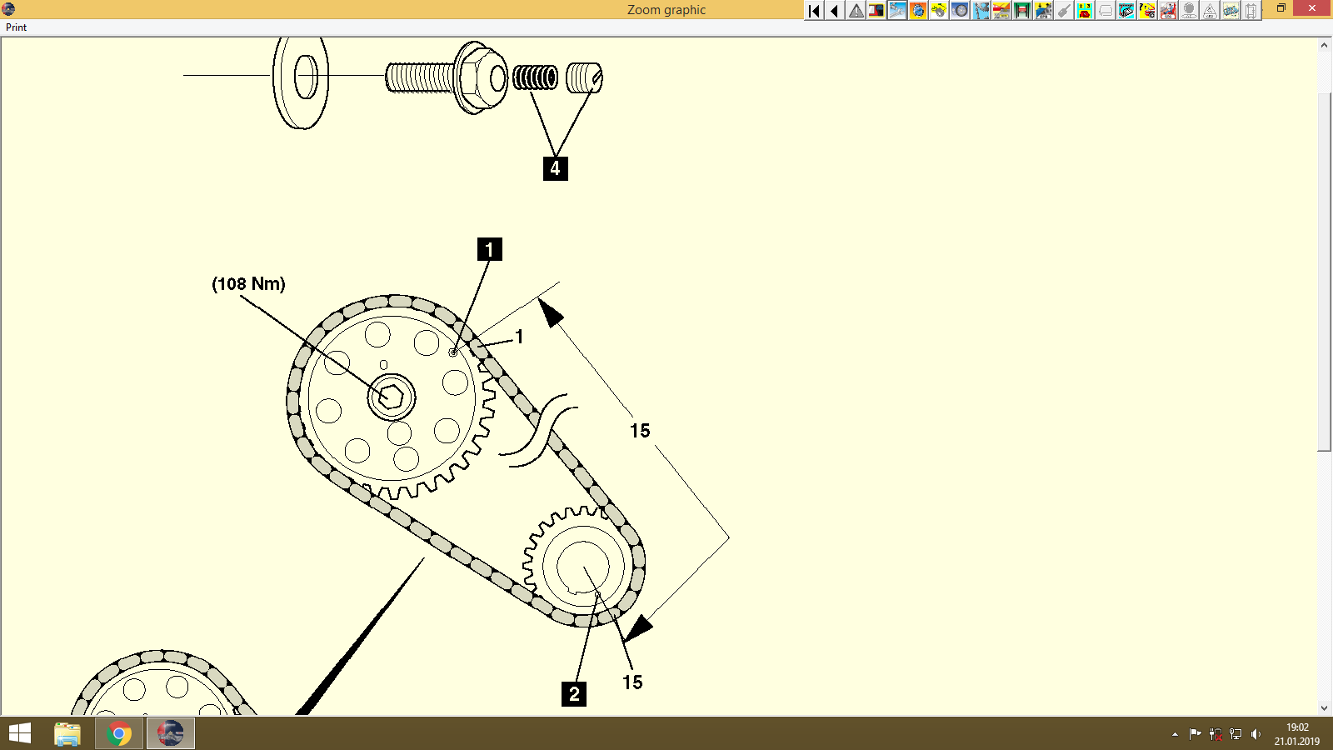Click the Print command
The height and width of the screenshot is (750, 1333).
(x=15, y=27)
